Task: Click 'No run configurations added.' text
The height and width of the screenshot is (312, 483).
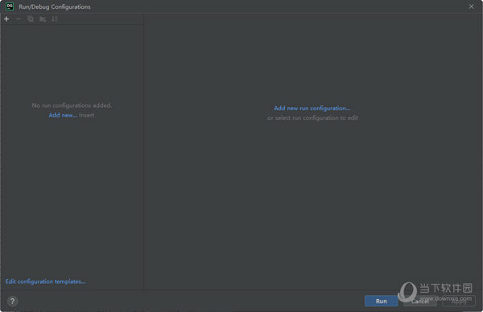Action: [72, 105]
